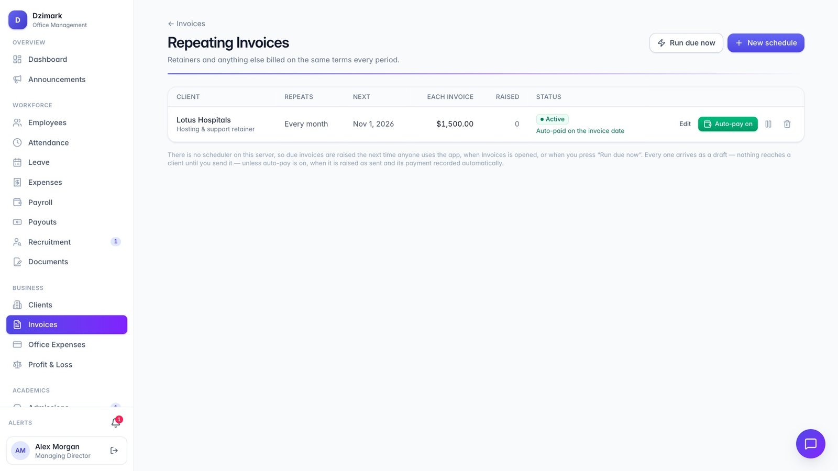Toggle Auto-pay on for Lotus Hospitals

tap(727, 124)
